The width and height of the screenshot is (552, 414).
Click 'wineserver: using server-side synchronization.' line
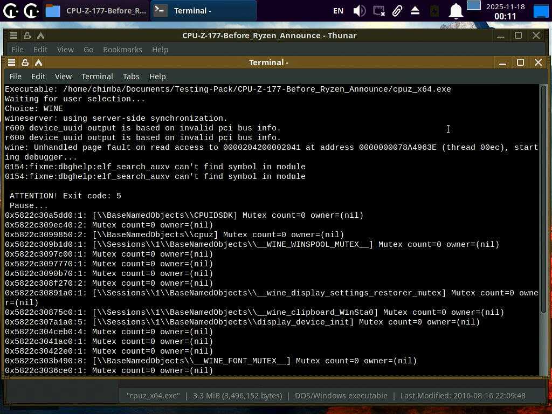click(116, 118)
